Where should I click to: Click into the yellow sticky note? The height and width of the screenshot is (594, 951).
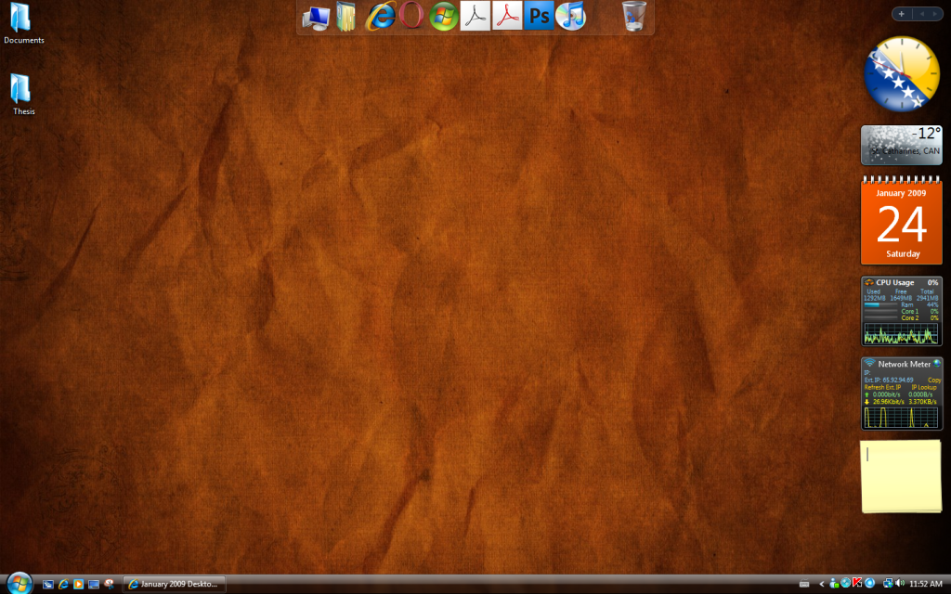coord(901,476)
